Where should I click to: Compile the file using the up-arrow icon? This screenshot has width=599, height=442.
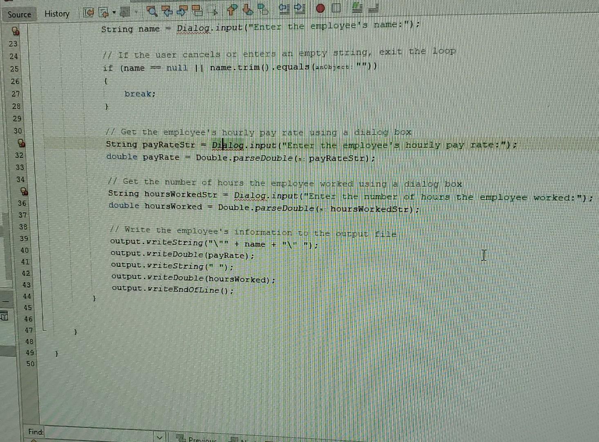point(231,10)
